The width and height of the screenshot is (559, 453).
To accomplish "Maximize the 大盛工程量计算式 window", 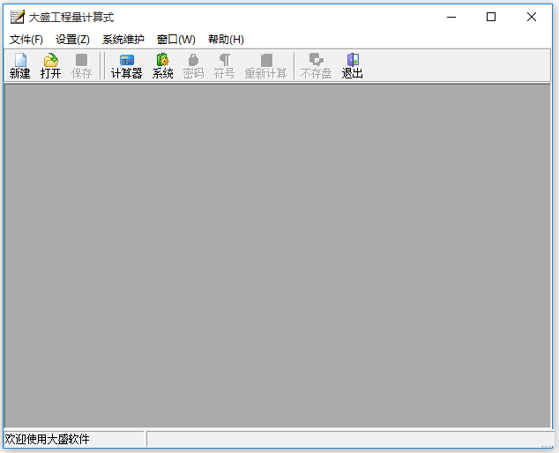I will pos(491,17).
